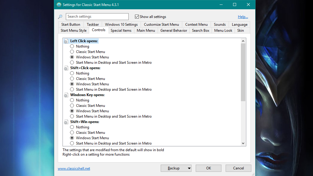Select Nothing under Shift+Win opens
The image size is (313, 176).
point(72,127)
